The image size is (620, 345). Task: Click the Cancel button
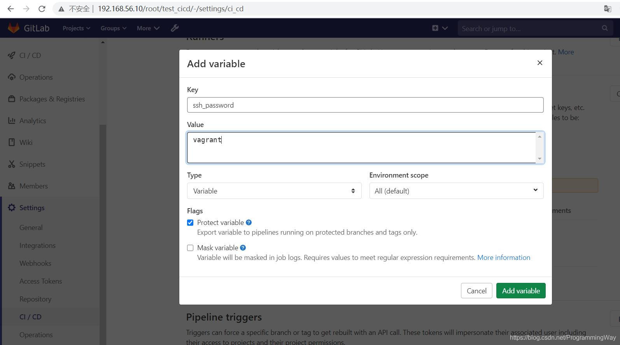[476, 291]
